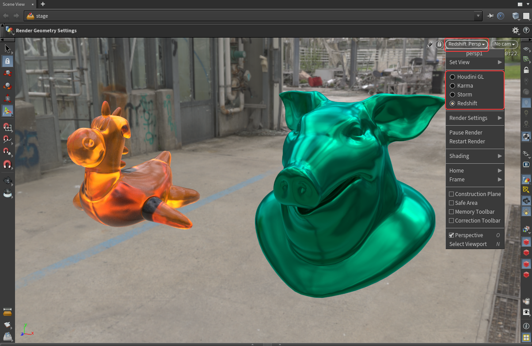532x346 pixels.
Task: Choose the Houdini GL renderer option
Action: click(x=452, y=77)
